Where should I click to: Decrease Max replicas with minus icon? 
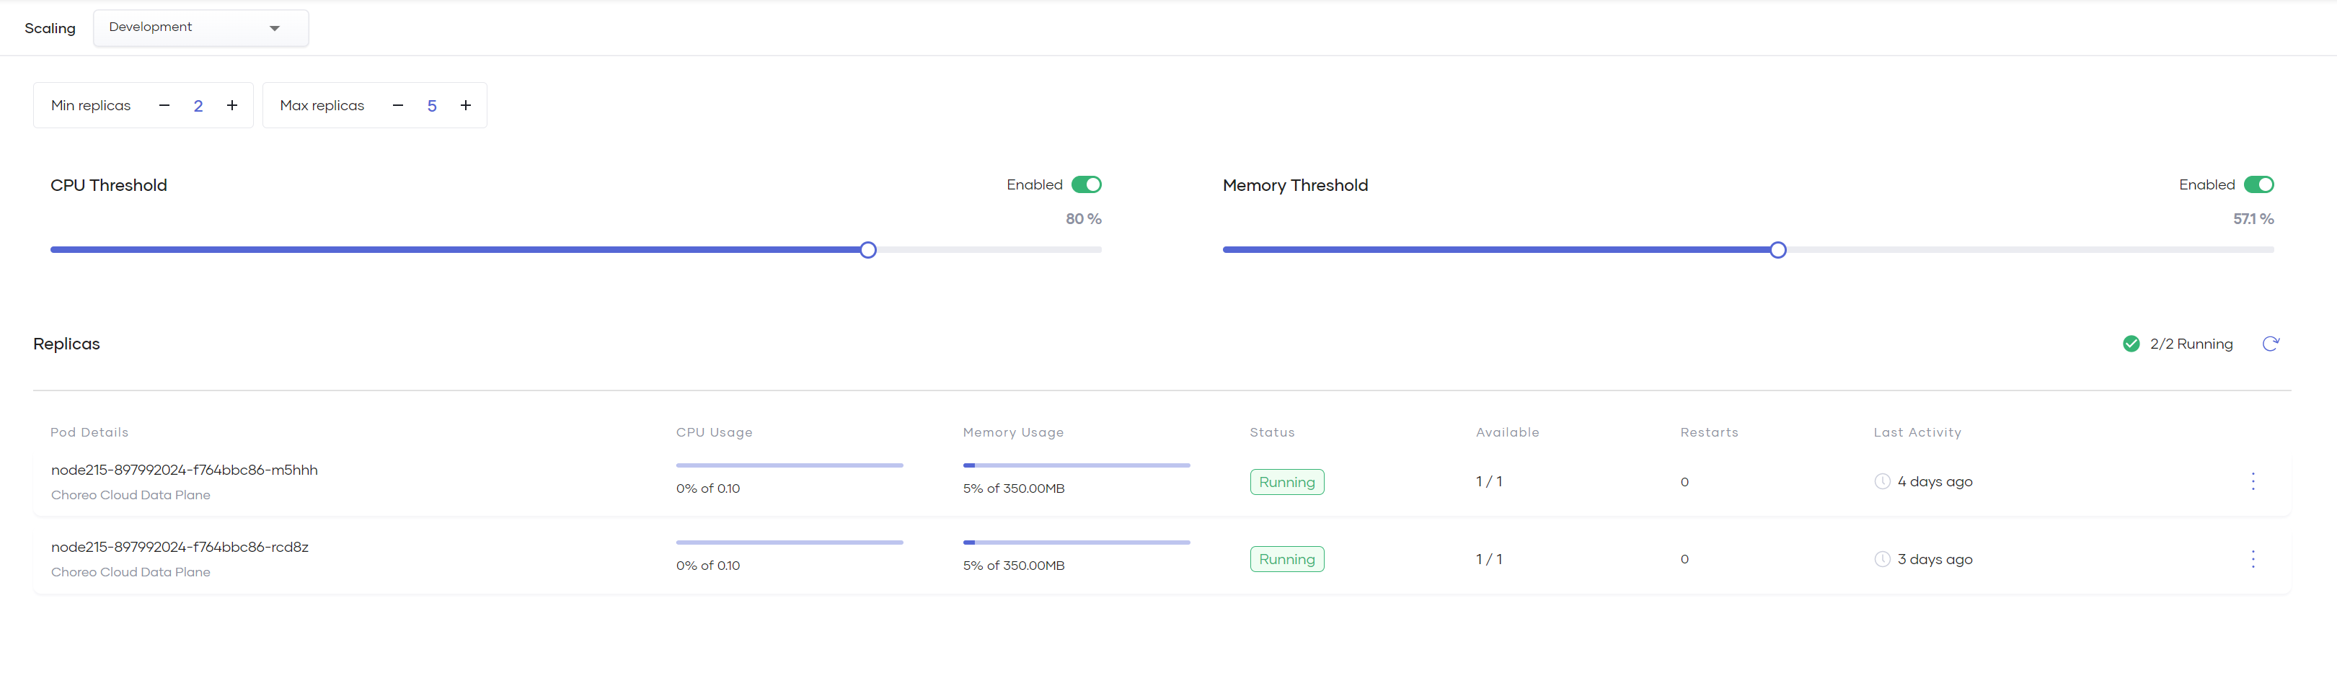pyautogui.click(x=397, y=105)
